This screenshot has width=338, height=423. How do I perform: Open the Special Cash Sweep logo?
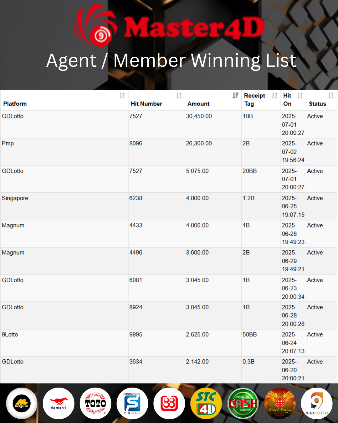coord(243,403)
